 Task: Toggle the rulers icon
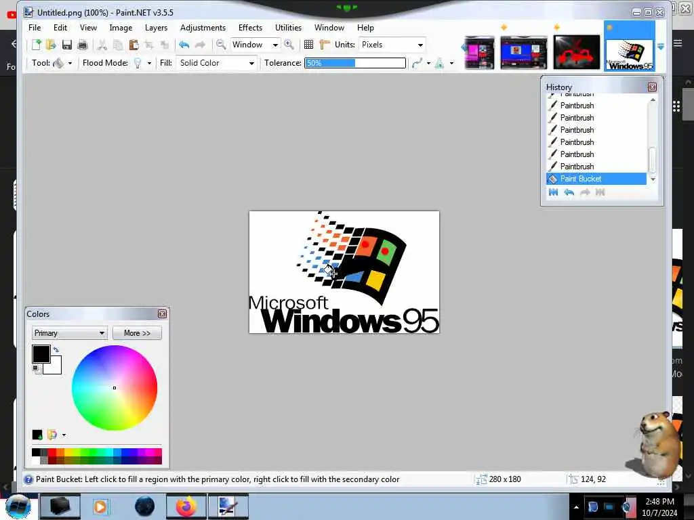[x=325, y=45]
